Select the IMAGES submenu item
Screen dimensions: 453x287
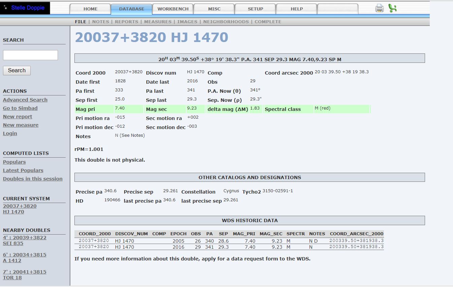point(187,22)
